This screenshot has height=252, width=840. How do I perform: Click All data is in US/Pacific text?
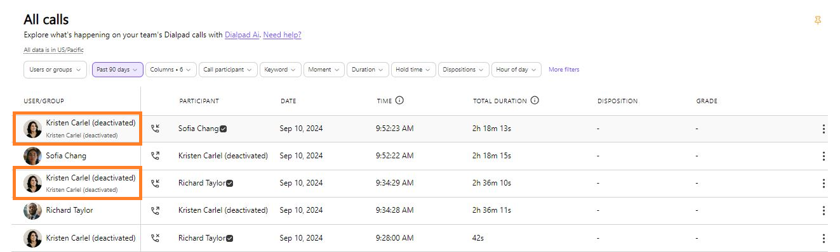click(53, 50)
